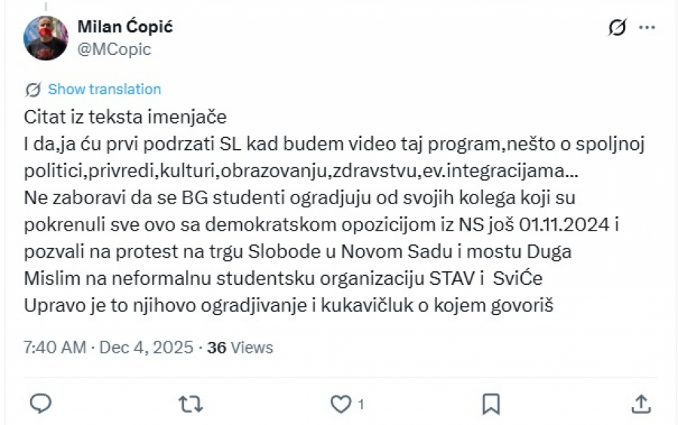Share the post via the upload arrow icon
This screenshot has height=425, width=678.
tap(640, 404)
